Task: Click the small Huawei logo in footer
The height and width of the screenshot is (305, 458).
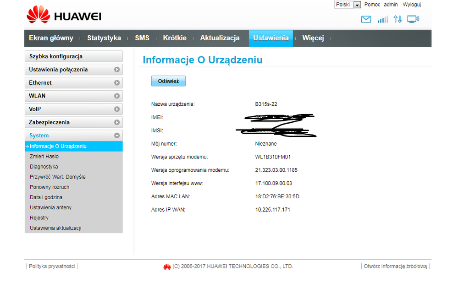Action: [x=167, y=267]
